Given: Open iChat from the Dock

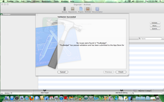Looking at the screenshot, I should 37,98.
